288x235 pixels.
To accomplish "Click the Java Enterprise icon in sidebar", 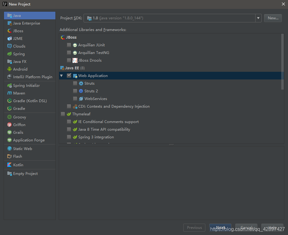I will point(9,23).
